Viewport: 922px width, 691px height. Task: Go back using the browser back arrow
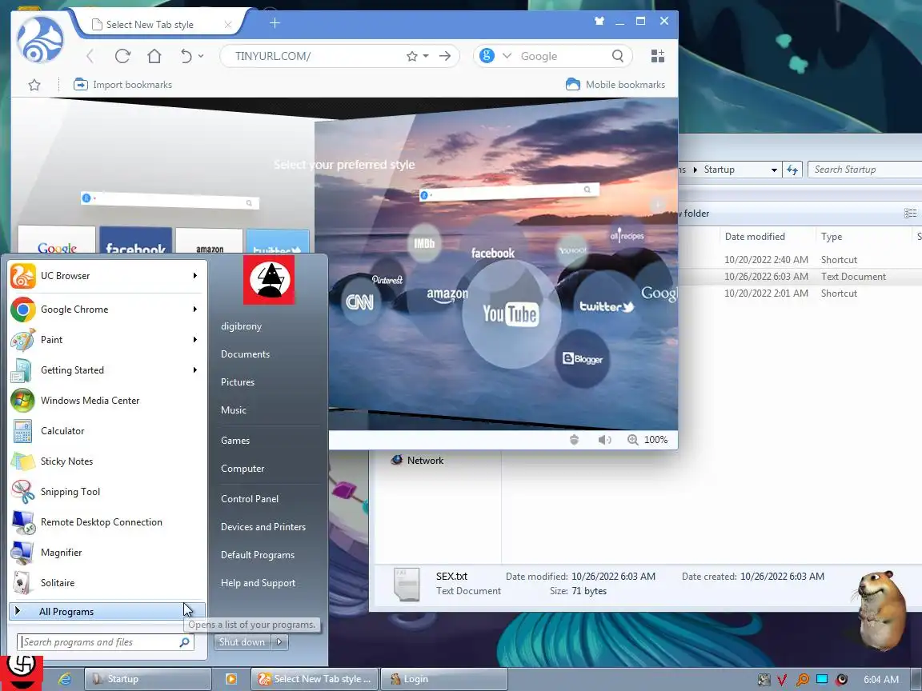click(x=90, y=56)
